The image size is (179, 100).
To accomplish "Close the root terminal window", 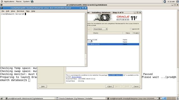I will [x=86, y=8].
